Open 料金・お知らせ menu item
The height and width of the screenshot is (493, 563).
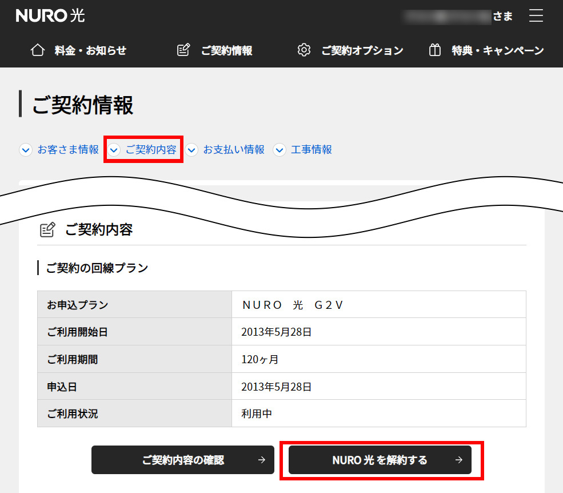[x=79, y=50]
